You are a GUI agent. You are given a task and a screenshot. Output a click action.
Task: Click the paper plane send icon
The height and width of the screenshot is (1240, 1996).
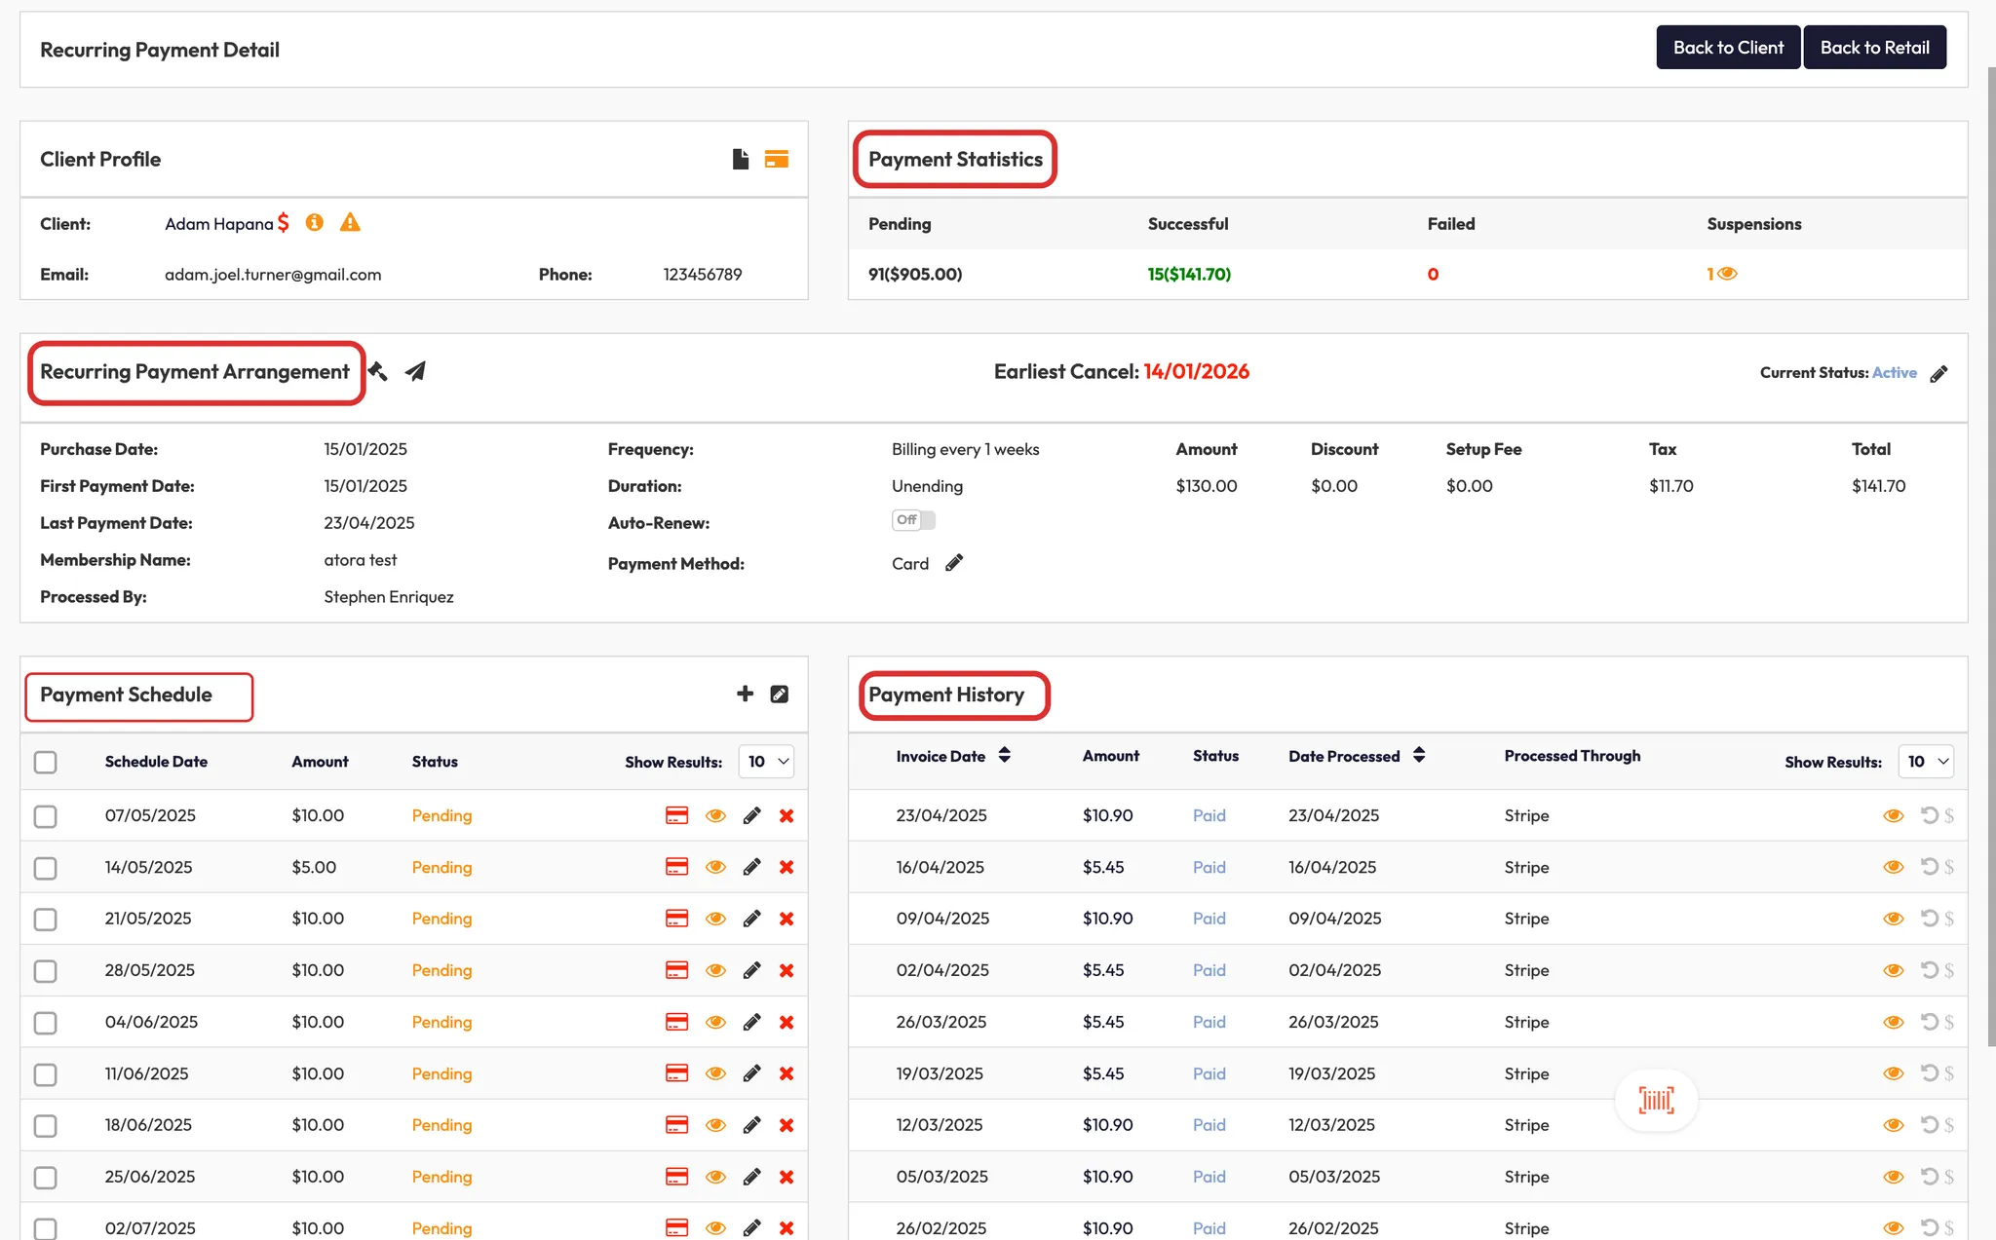[415, 371]
